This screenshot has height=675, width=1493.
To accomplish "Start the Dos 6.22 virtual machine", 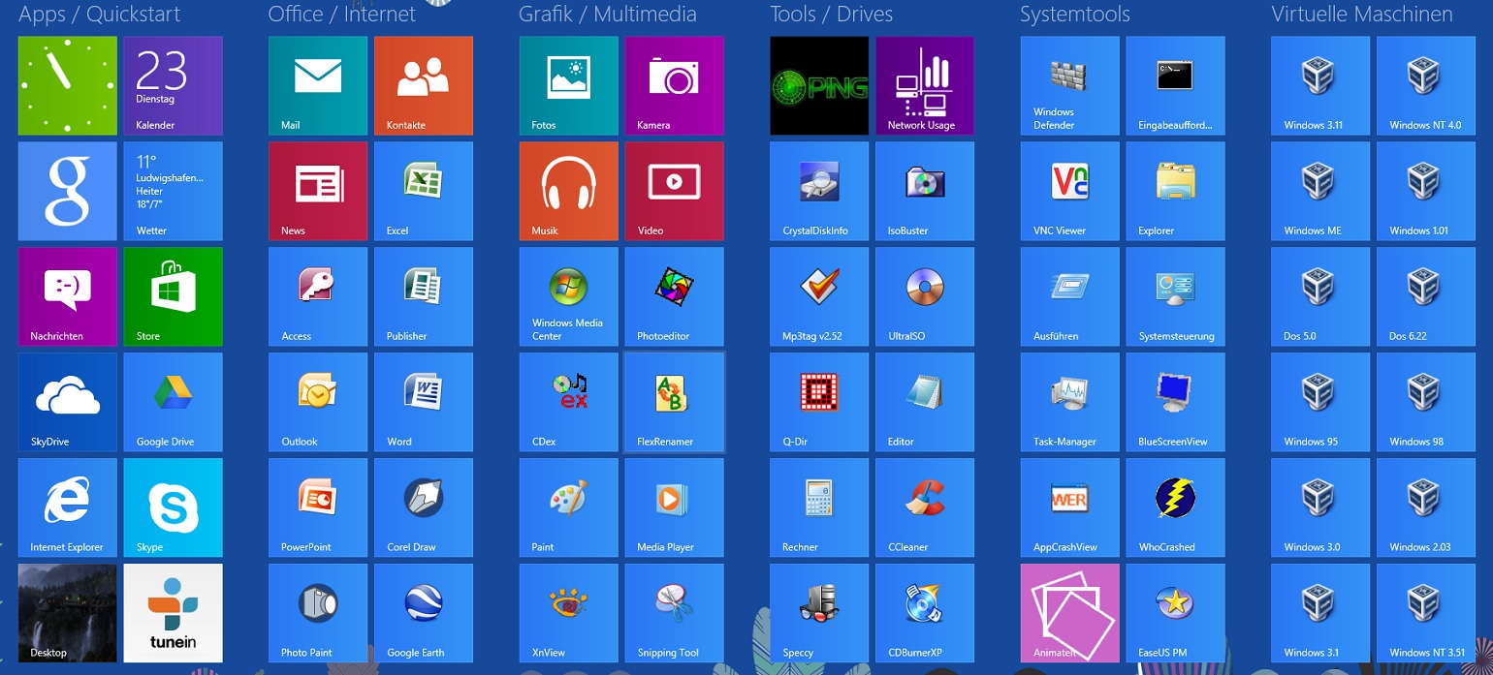I will (x=1427, y=296).
